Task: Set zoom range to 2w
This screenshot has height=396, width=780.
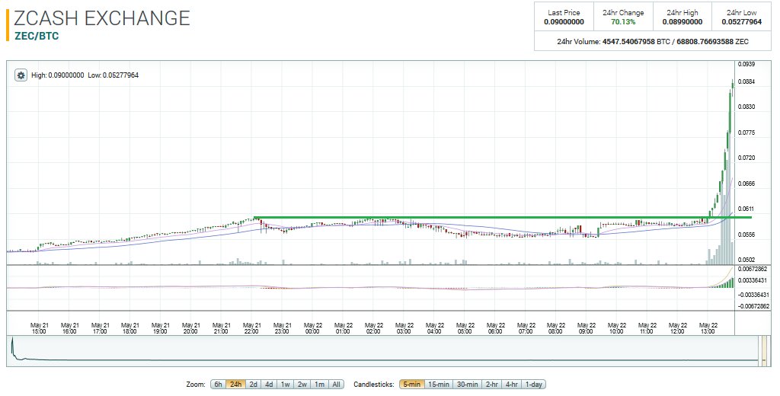Action: coord(302,384)
